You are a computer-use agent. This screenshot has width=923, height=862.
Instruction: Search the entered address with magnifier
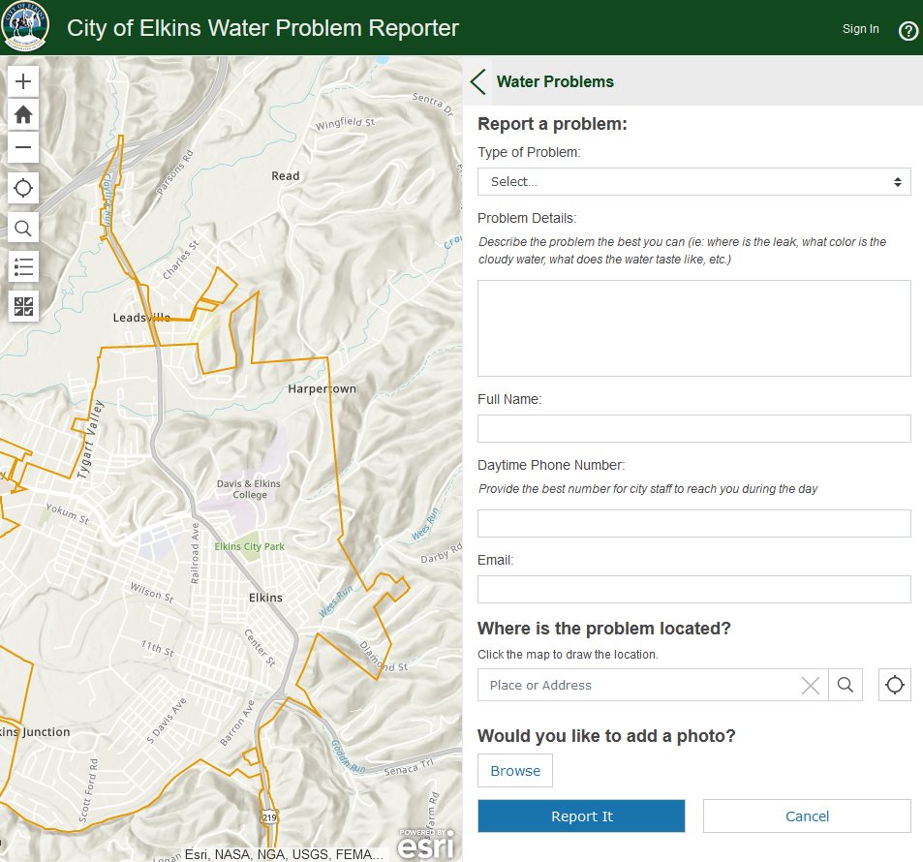click(x=846, y=685)
